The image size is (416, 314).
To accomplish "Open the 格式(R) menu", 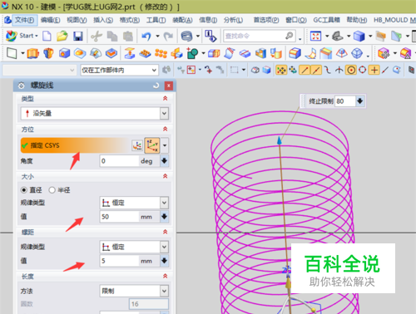I will coord(130,20).
